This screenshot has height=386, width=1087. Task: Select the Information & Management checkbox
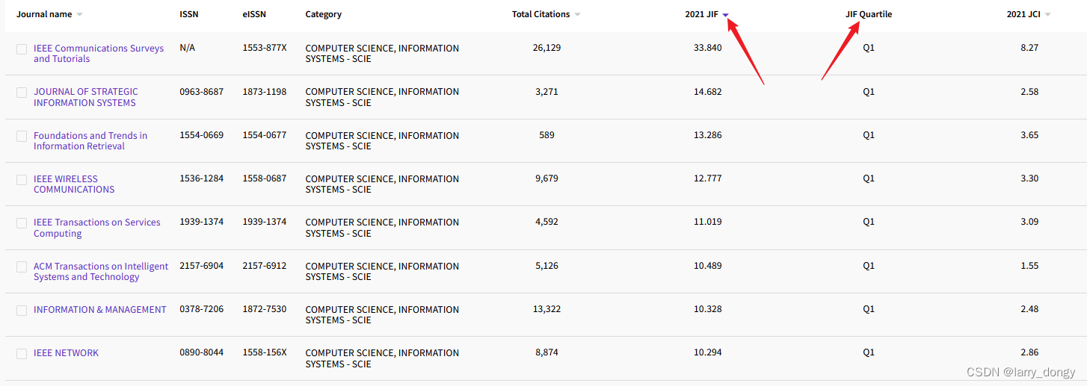pos(22,311)
